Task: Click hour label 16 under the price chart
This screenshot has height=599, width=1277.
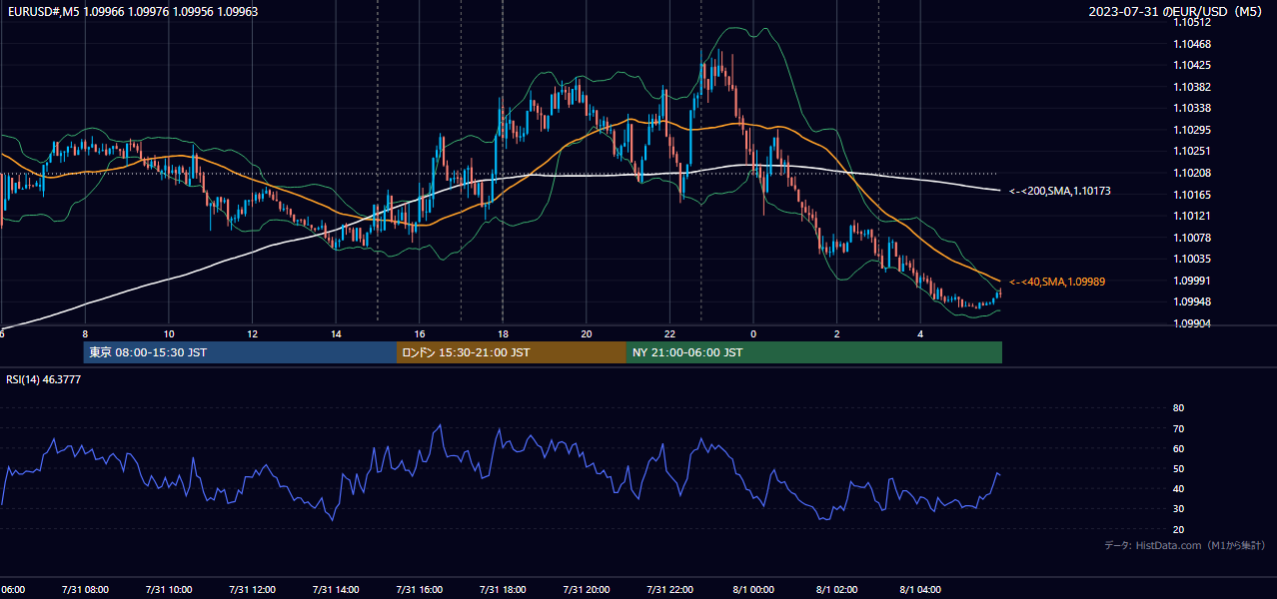Action: (x=420, y=333)
